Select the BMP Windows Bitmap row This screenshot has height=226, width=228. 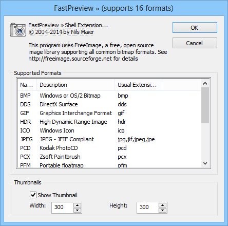(x=109, y=96)
